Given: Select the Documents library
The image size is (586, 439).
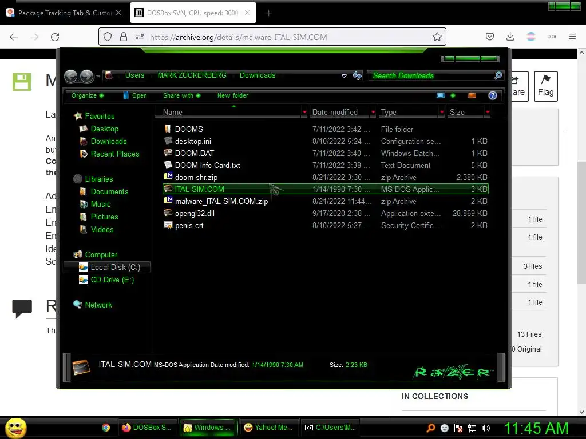Looking at the screenshot, I should pyautogui.click(x=109, y=191).
